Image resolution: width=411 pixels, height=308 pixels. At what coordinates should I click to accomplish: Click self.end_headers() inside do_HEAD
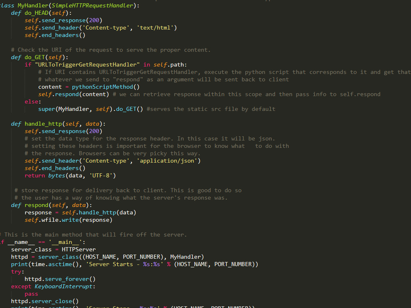(x=55, y=35)
